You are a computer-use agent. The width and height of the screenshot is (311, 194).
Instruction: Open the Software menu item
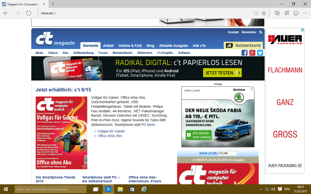[184, 53]
